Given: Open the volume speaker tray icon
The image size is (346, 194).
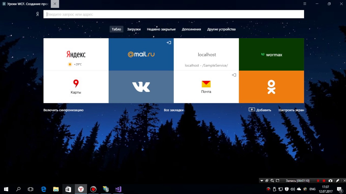Looking at the screenshot, I should [293, 189].
